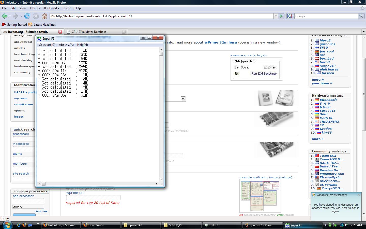
Task: Expand Quick Launch overflow chevron
Action: 38,224
